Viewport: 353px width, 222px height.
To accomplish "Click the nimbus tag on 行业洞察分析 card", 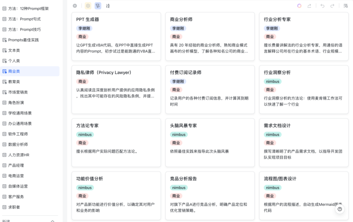I will [273, 82].
